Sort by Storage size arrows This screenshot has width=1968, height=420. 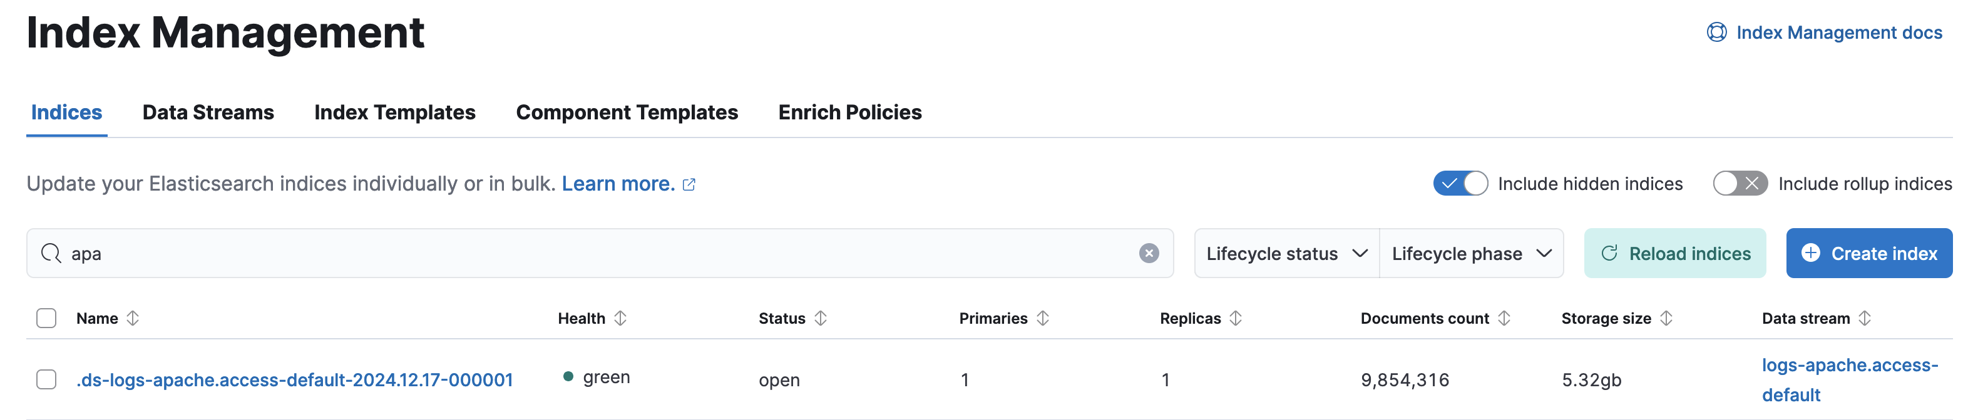tap(1666, 318)
